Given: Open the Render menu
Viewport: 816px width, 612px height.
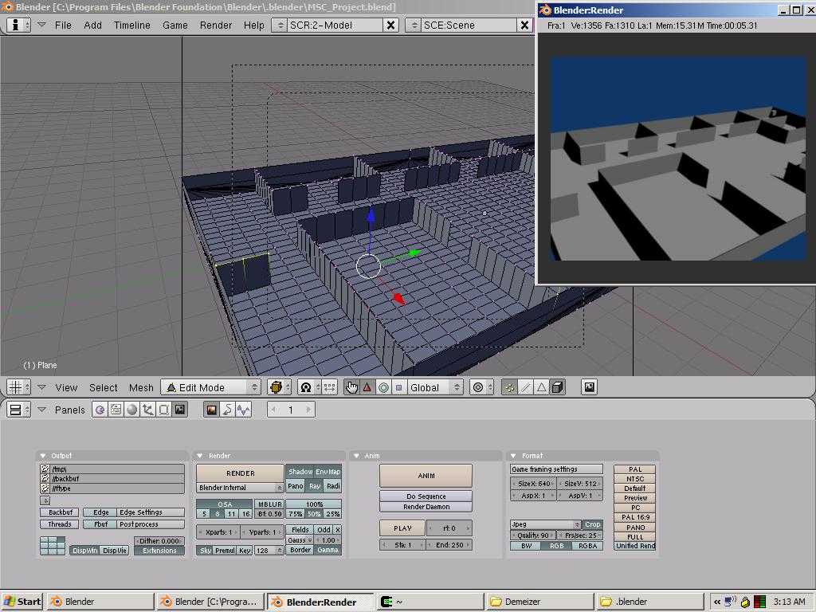Looking at the screenshot, I should click(x=216, y=25).
